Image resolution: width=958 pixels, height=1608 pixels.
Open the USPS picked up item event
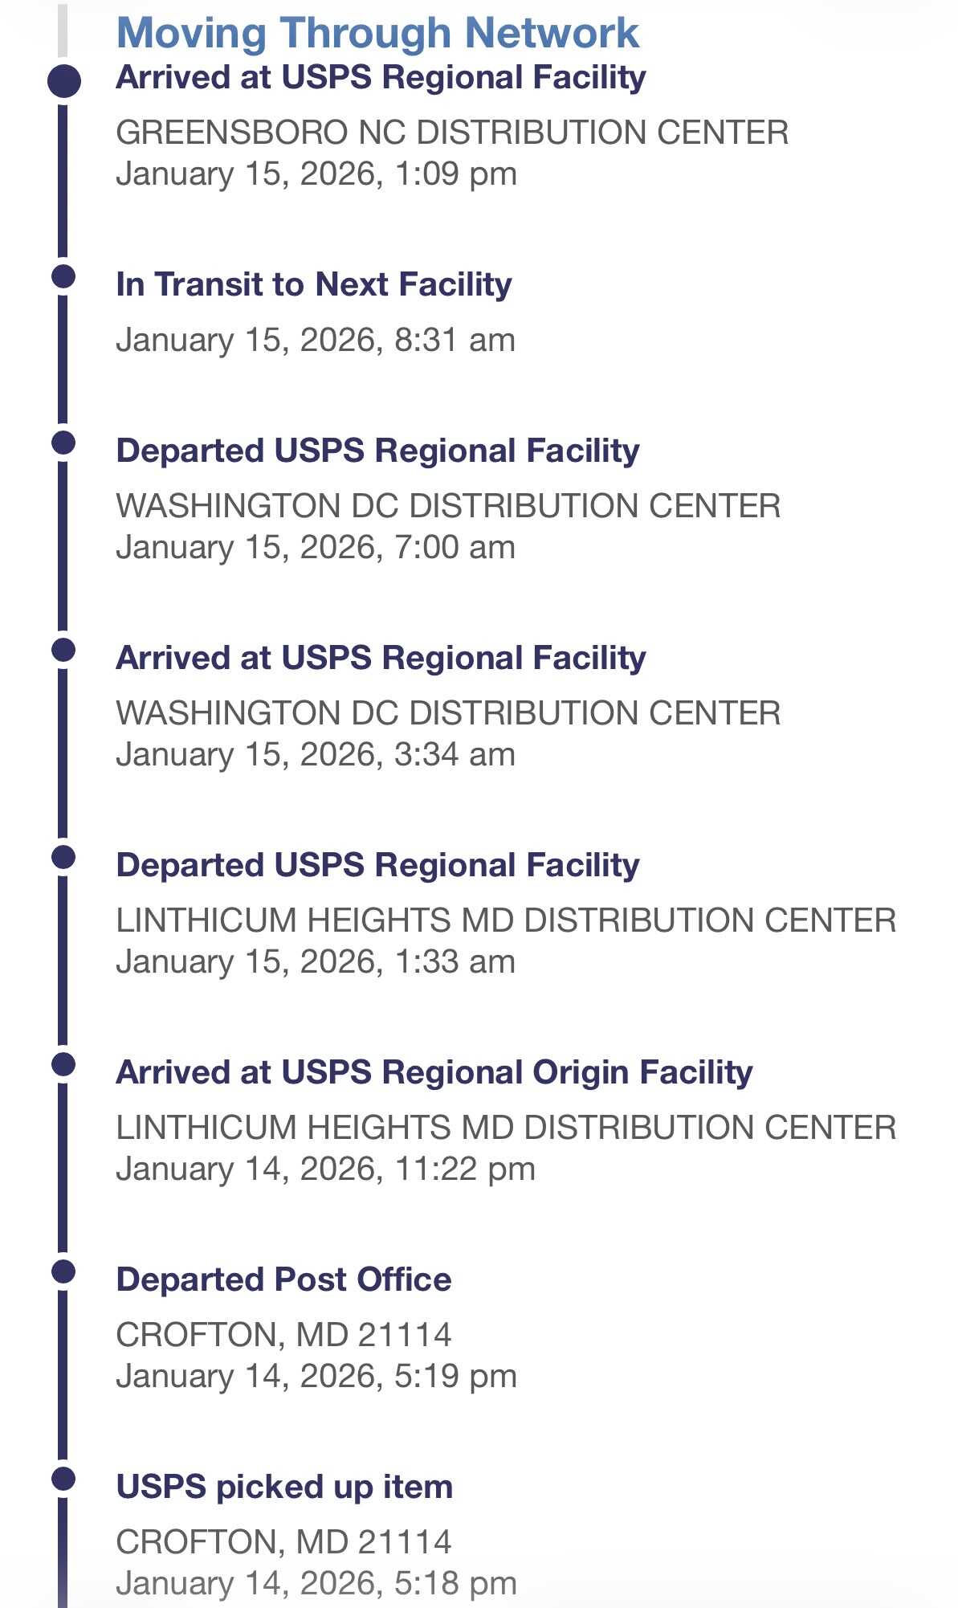(x=284, y=1487)
